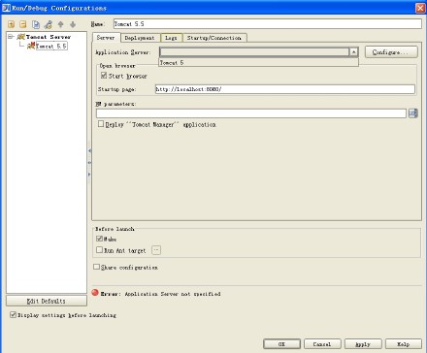Move the configuration down with the down arrow
This screenshot has width=427, height=353.
click(x=73, y=24)
